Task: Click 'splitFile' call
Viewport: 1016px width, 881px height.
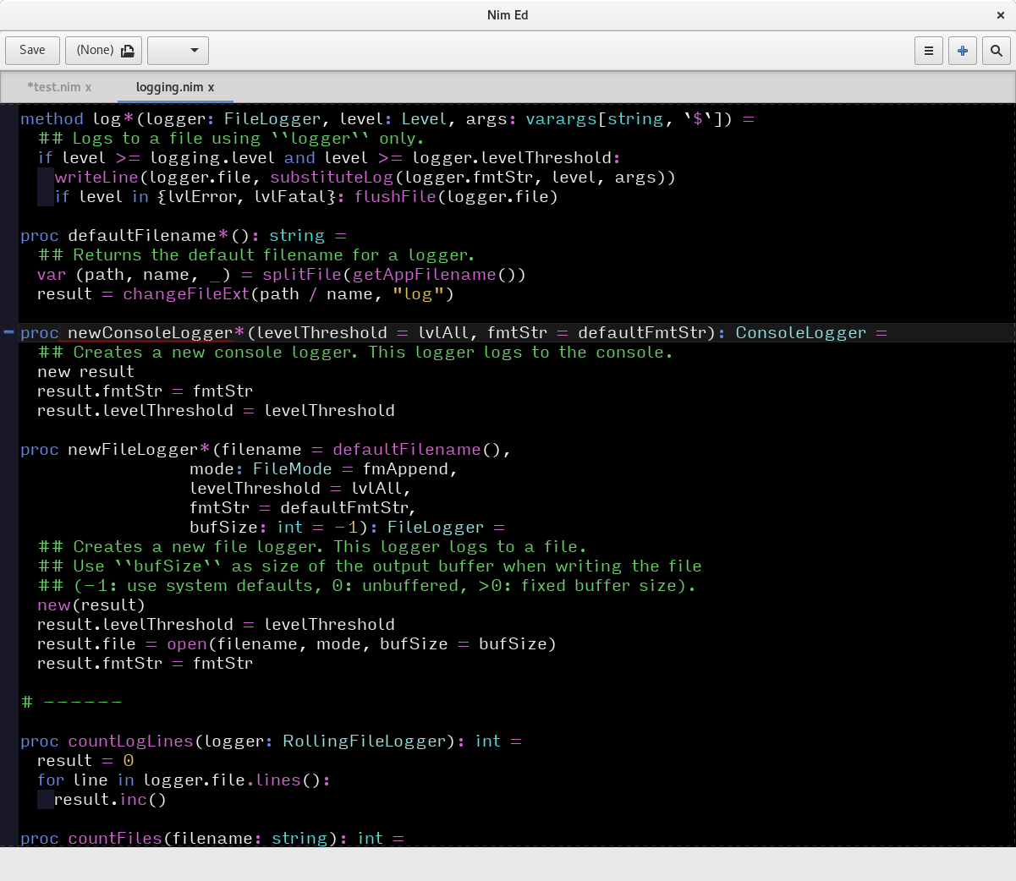Action: [x=302, y=275]
